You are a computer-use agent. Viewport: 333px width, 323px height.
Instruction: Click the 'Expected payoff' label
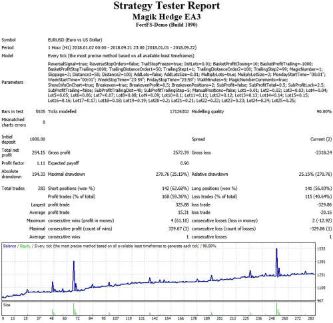click(63, 163)
